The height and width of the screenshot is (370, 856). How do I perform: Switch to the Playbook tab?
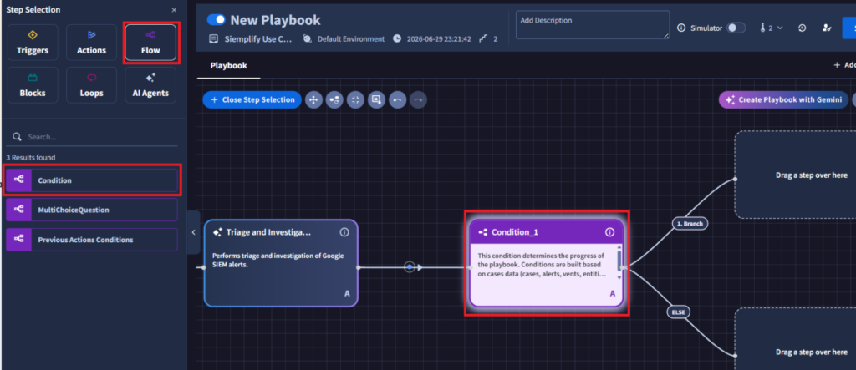point(229,65)
